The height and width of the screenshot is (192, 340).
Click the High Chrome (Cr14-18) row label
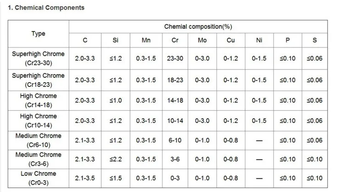[38, 101]
